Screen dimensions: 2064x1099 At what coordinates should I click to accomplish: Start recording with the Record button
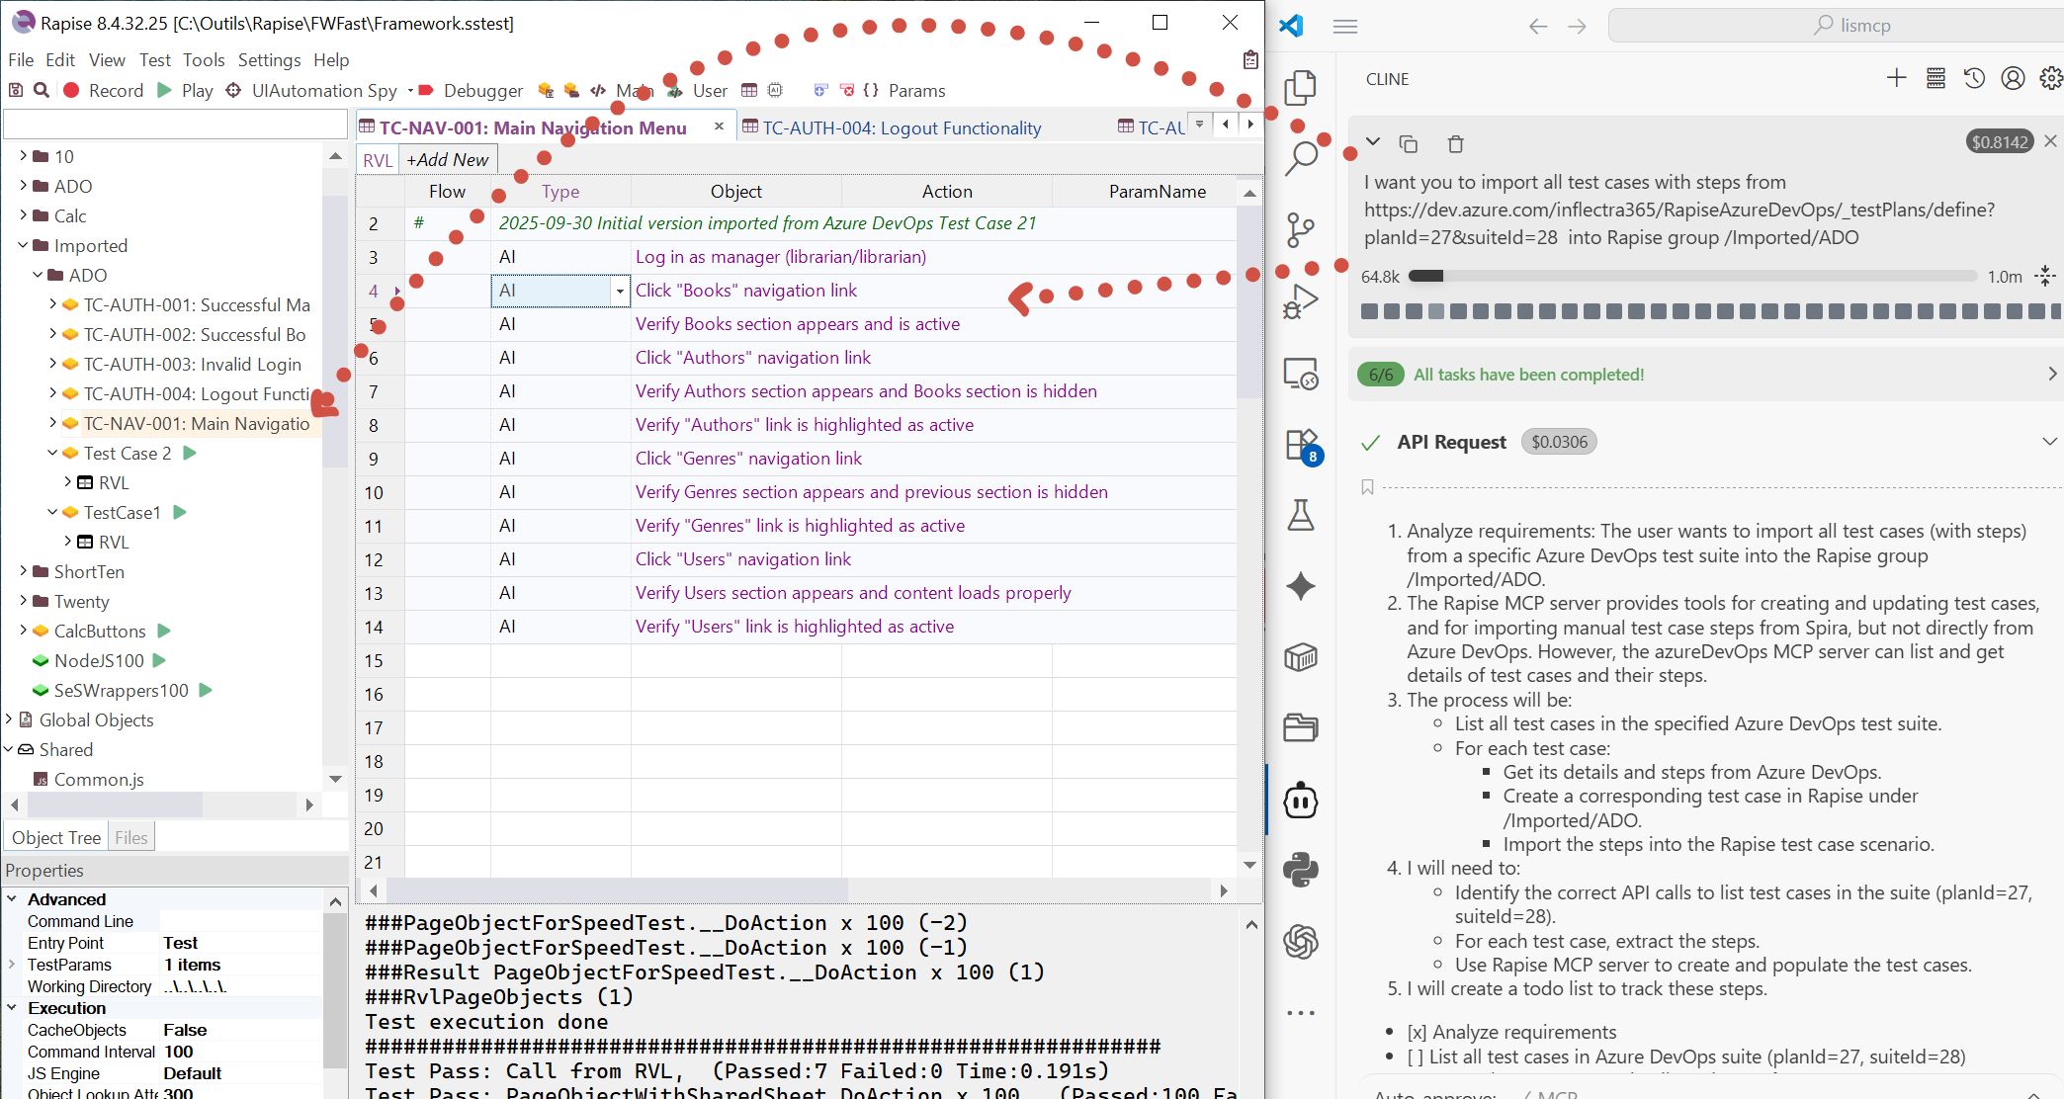pyautogui.click(x=104, y=90)
